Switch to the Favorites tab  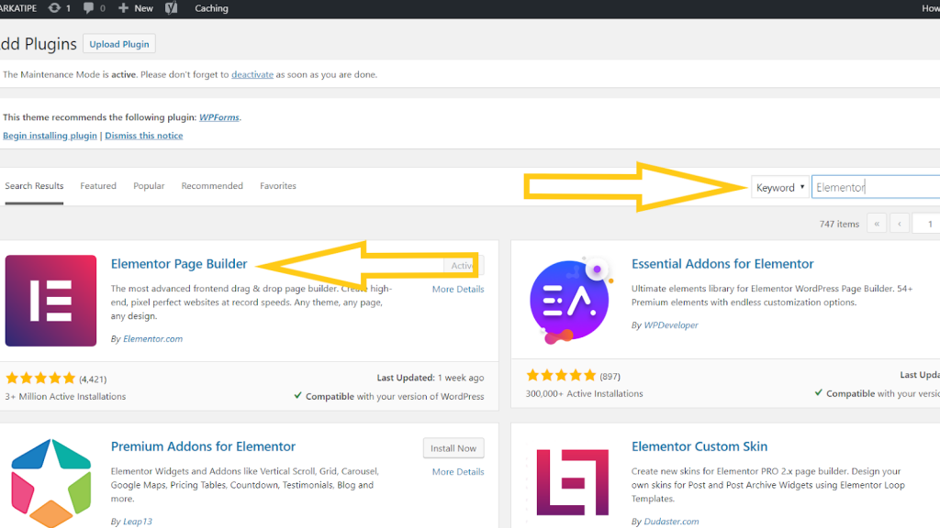click(x=278, y=185)
